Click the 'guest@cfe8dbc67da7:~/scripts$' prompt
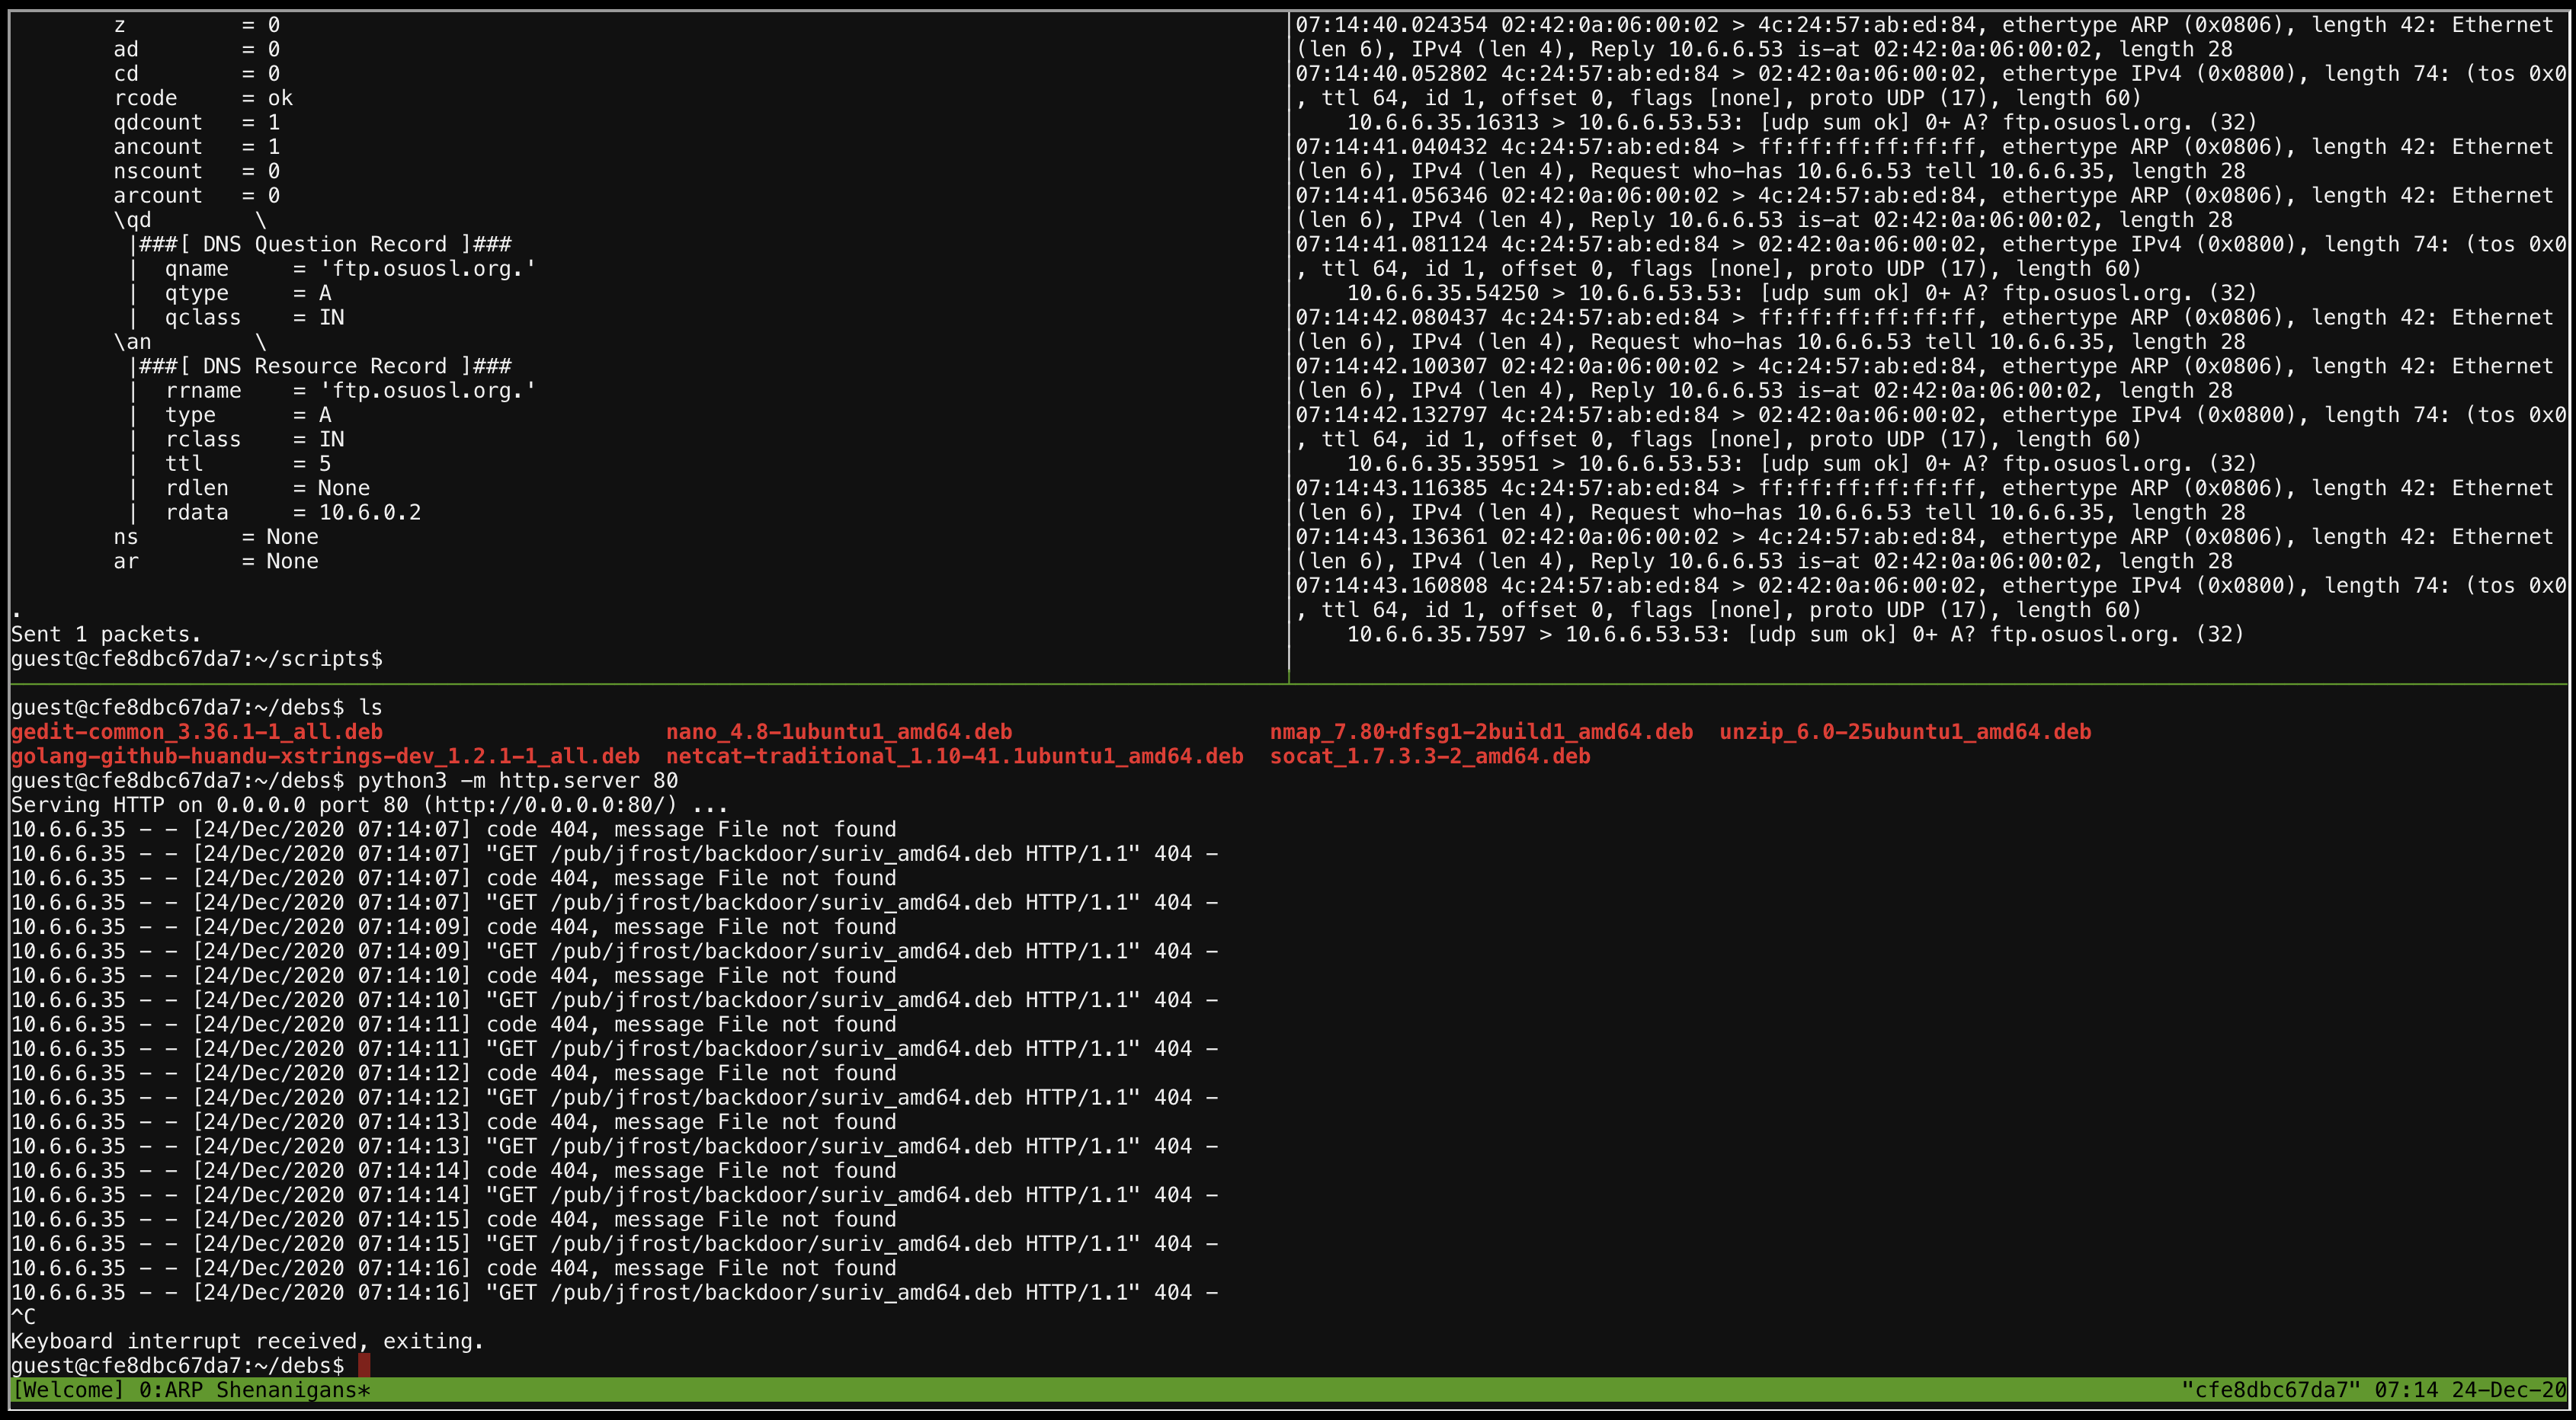The width and height of the screenshot is (2576, 1420). coord(197,658)
